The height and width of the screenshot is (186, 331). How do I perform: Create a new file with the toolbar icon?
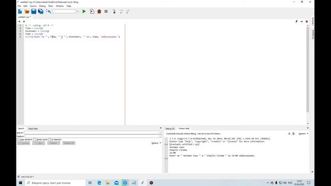tap(20, 11)
